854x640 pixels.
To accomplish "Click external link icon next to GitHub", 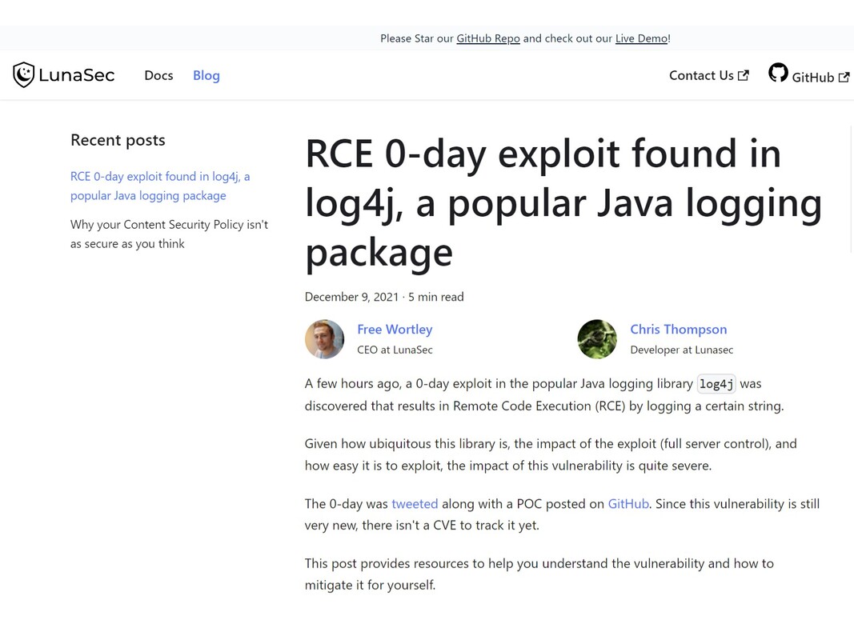I will pos(844,78).
